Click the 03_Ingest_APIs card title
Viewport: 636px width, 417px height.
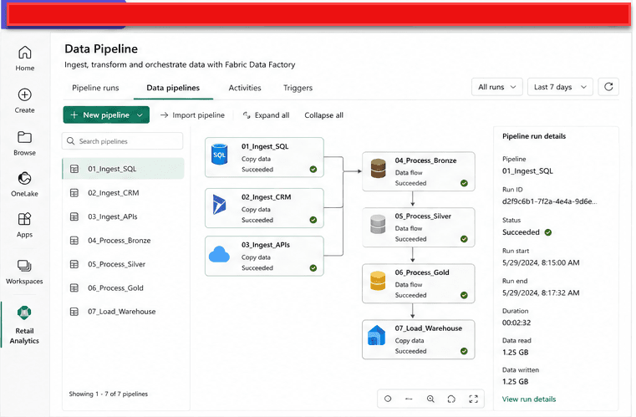pos(266,245)
